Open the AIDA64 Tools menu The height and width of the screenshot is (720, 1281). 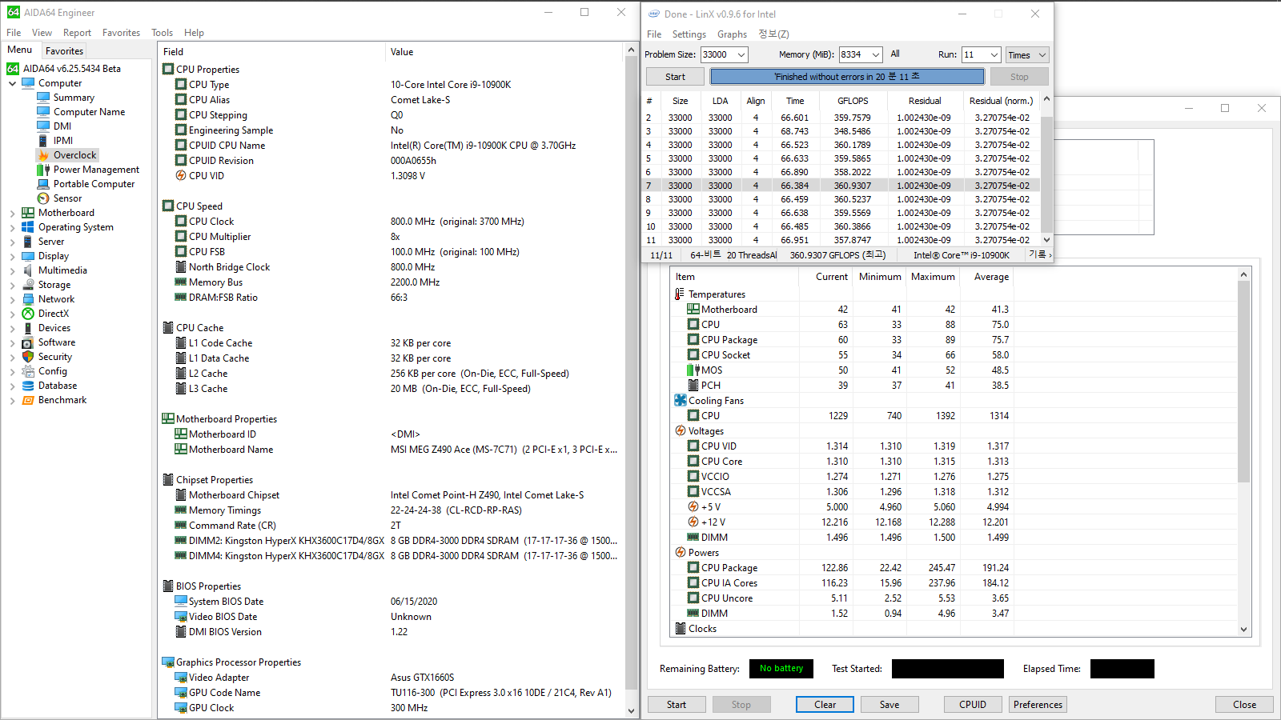coord(162,33)
